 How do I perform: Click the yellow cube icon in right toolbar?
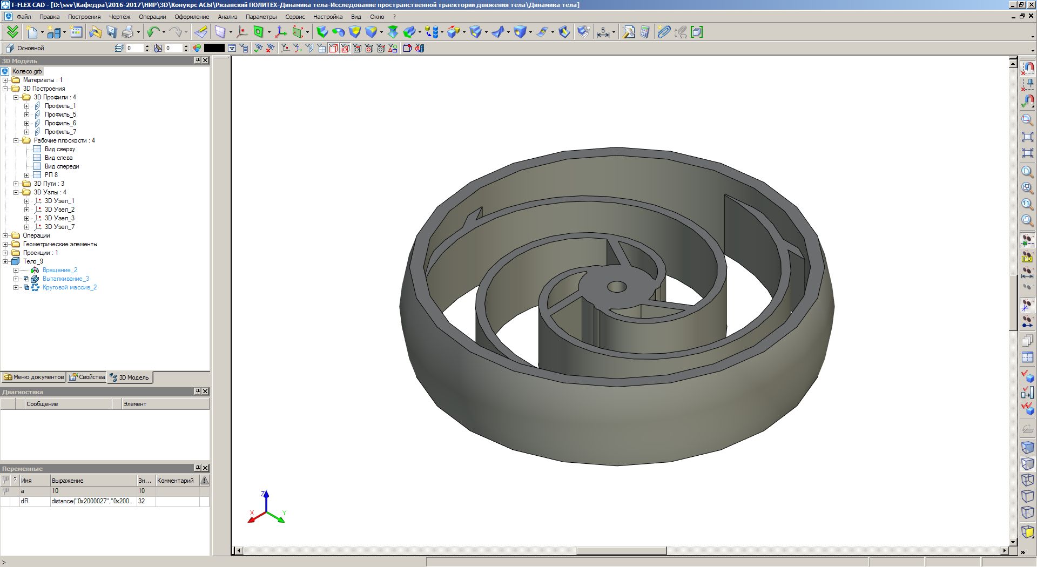(x=1027, y=532)
